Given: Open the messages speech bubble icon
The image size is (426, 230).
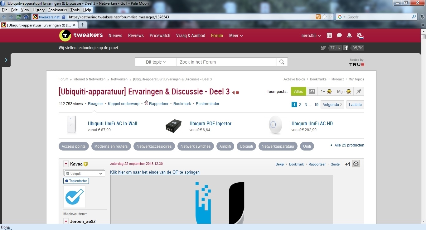Looking at the screenshot, I should [x=339, y=36].
